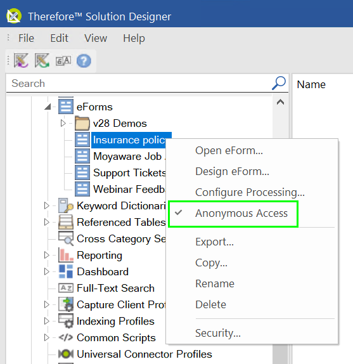Choose Design eForm... from context menu

pyautogui.click(x=252, y=172)
